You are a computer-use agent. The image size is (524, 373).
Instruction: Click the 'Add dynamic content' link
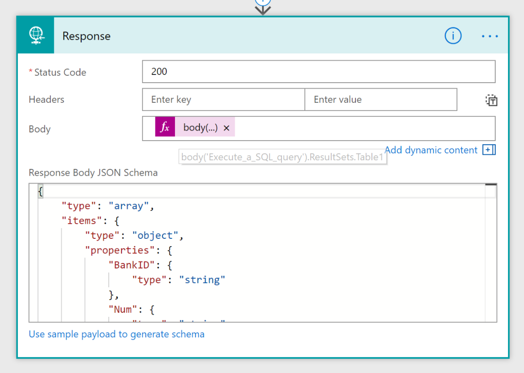pos(431,150)
